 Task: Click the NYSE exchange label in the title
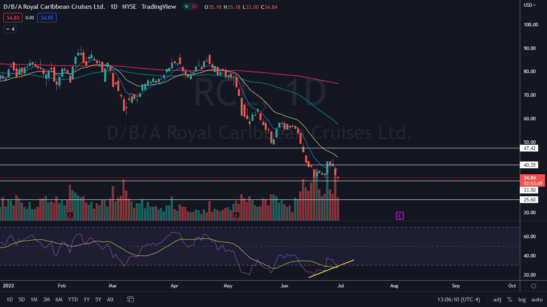[x=130, y=7]
